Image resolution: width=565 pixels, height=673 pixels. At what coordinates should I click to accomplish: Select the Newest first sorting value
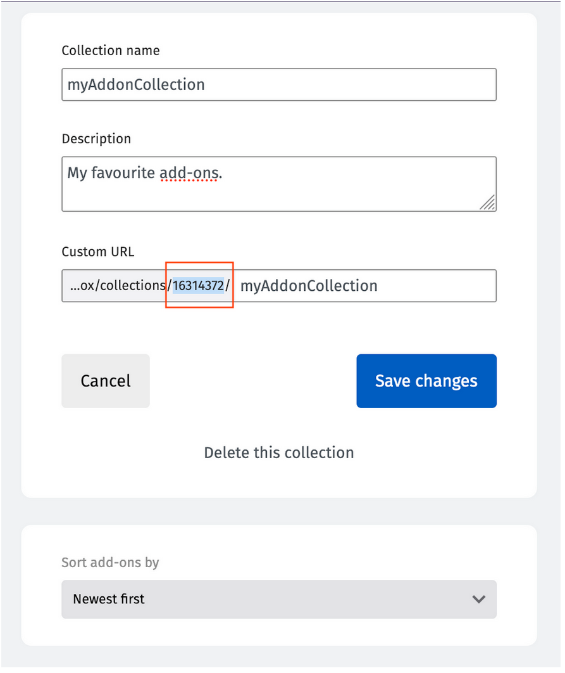[x=108, y=599]
